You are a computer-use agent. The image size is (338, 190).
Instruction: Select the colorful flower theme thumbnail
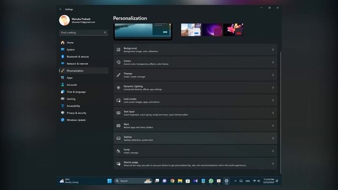(x=233, y=30)
